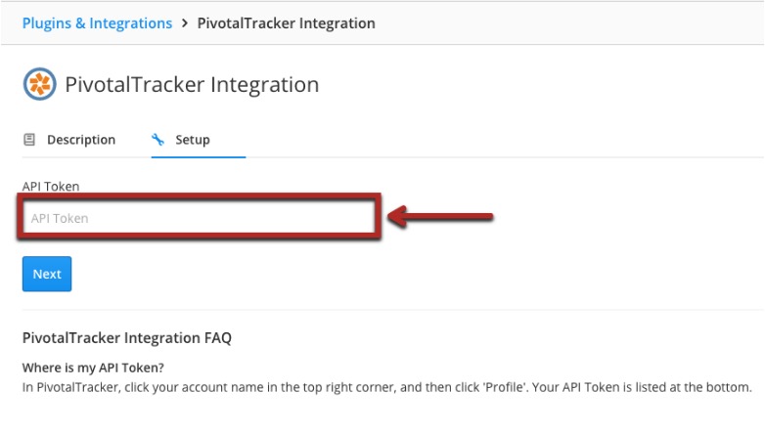Click the red arrow pointing at field
This screenshot has width=765, height=433.
tap(440, 216)
